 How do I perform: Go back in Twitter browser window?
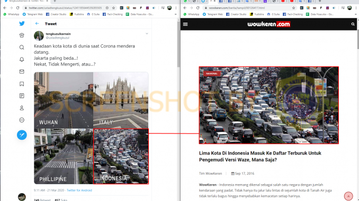coord(5,8)
